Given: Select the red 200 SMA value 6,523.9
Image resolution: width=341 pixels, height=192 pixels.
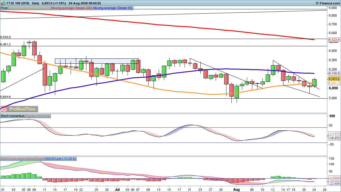Looking at the screenshot, I should coord(334,40).
